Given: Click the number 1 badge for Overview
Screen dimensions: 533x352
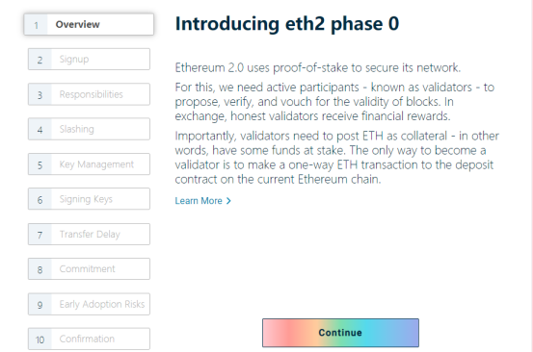Looking at the screenshot, I should [x=36, y=25].
